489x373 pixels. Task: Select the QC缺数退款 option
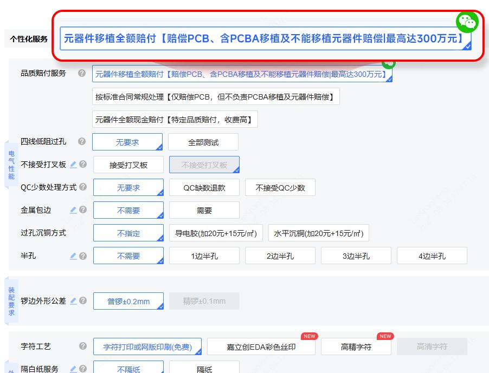[x=204, y=188]
